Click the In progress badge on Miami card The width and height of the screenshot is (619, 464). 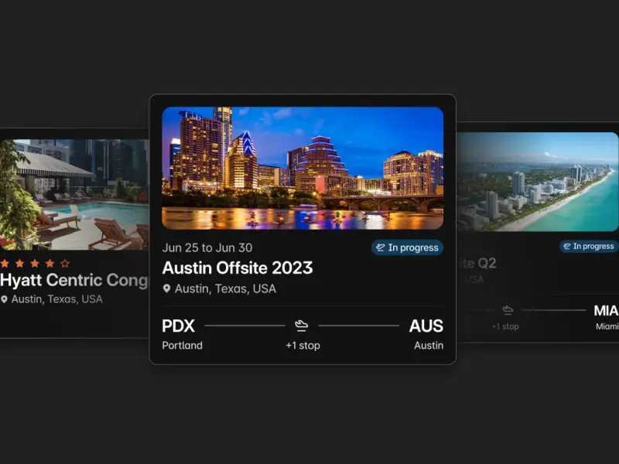[589, 246]
